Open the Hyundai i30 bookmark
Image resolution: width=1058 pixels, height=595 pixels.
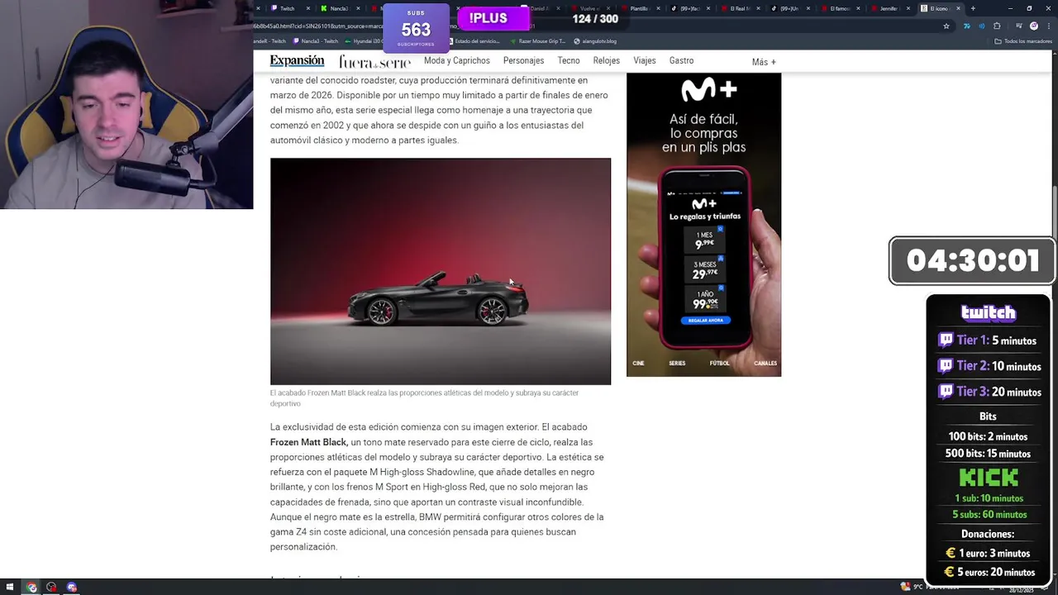click(x=363, y=41)
